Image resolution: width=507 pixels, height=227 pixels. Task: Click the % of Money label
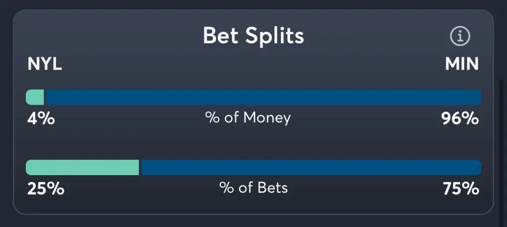(248, 118)
